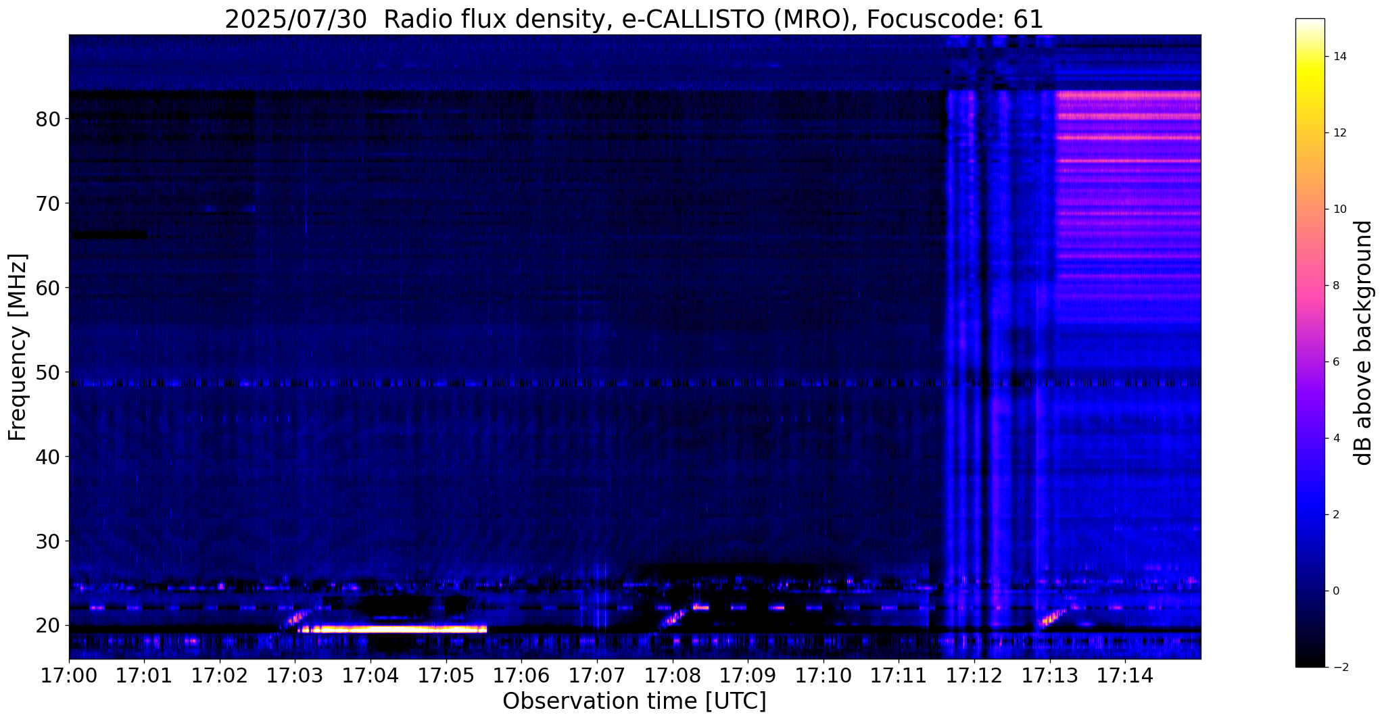Screen dimensions: 1384x721
Task: Click the colorbar tick label 0
Action: tap(1335, 591)
